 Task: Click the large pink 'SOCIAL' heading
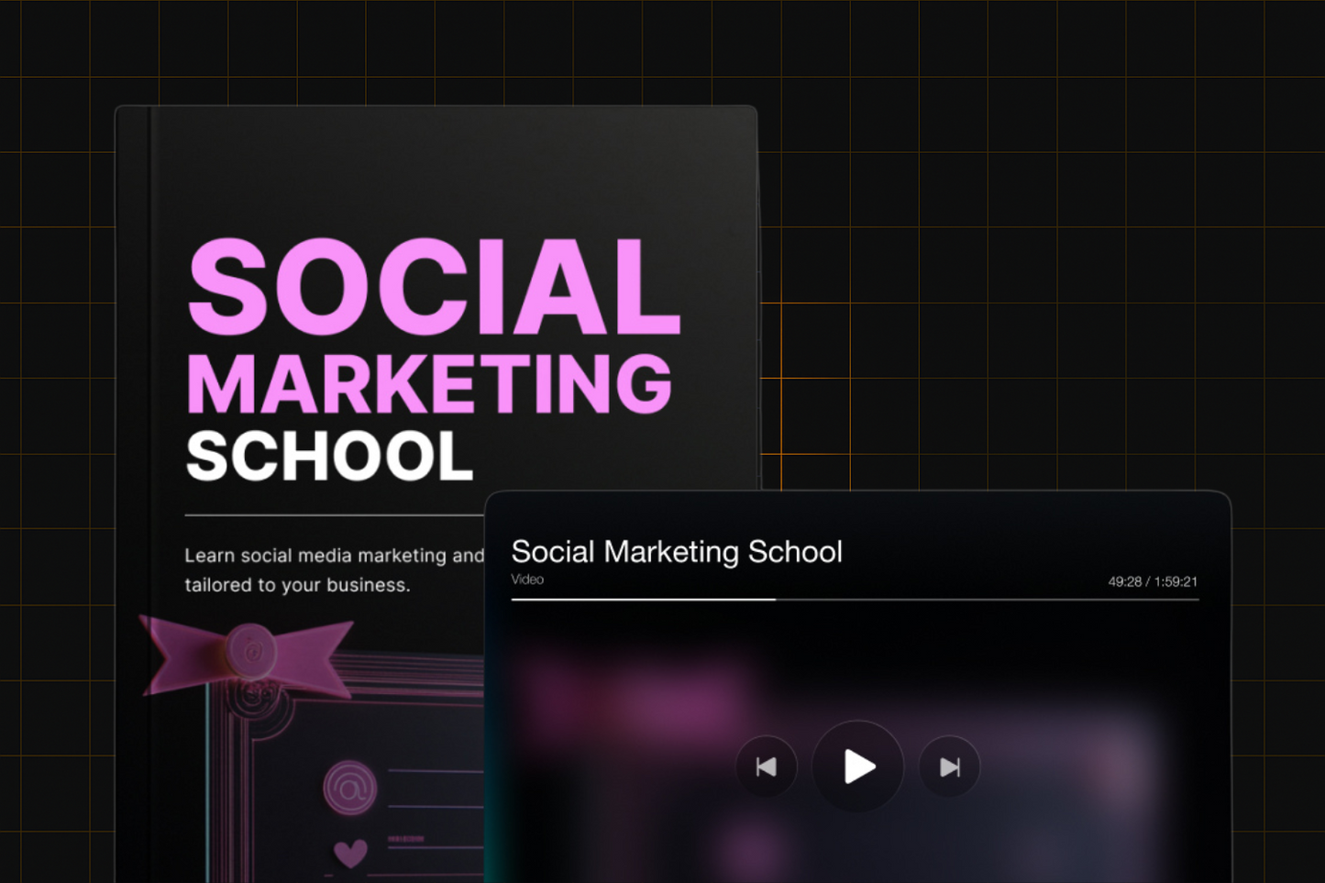tap(433, 287)
